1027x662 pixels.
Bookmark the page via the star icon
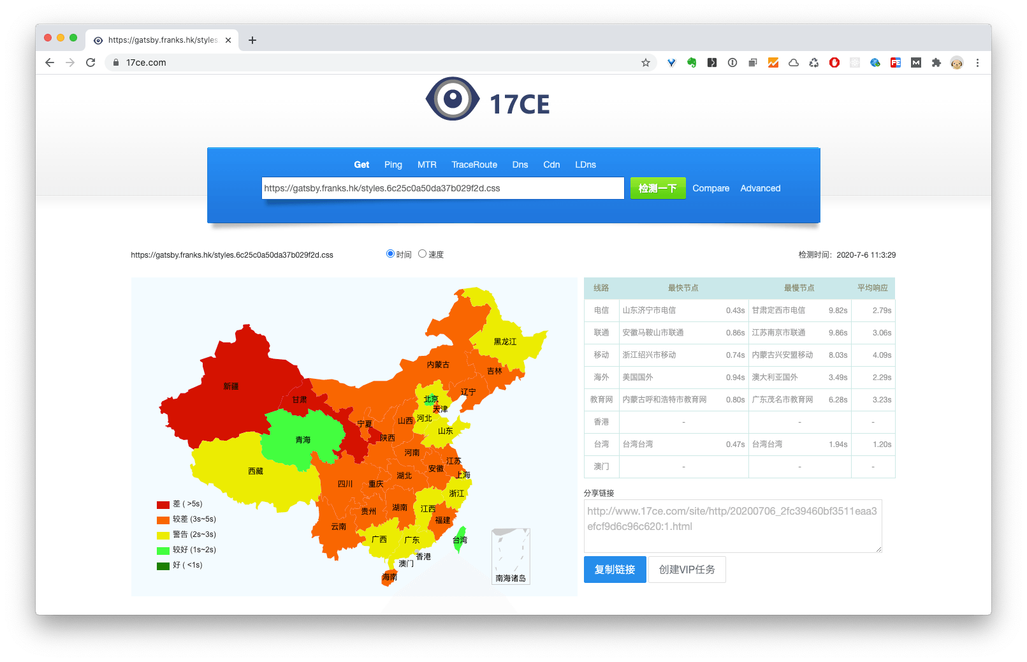(646, 63)
